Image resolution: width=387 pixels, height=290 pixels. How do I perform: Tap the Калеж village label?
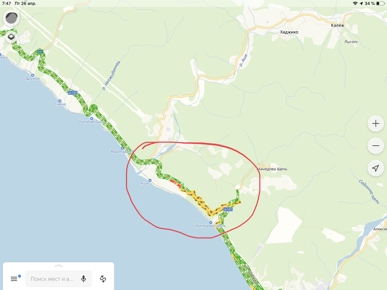tap(337, 25)
